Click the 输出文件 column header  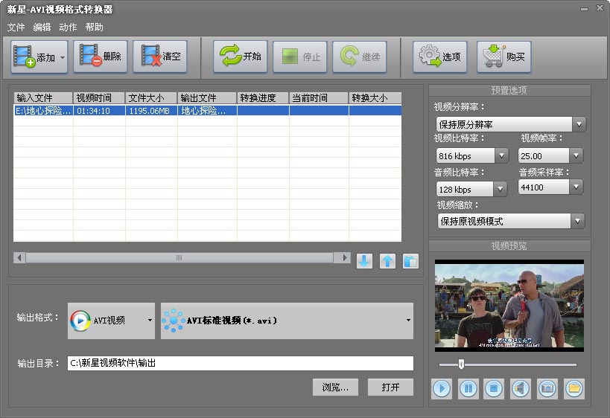(x=207, y=98)
